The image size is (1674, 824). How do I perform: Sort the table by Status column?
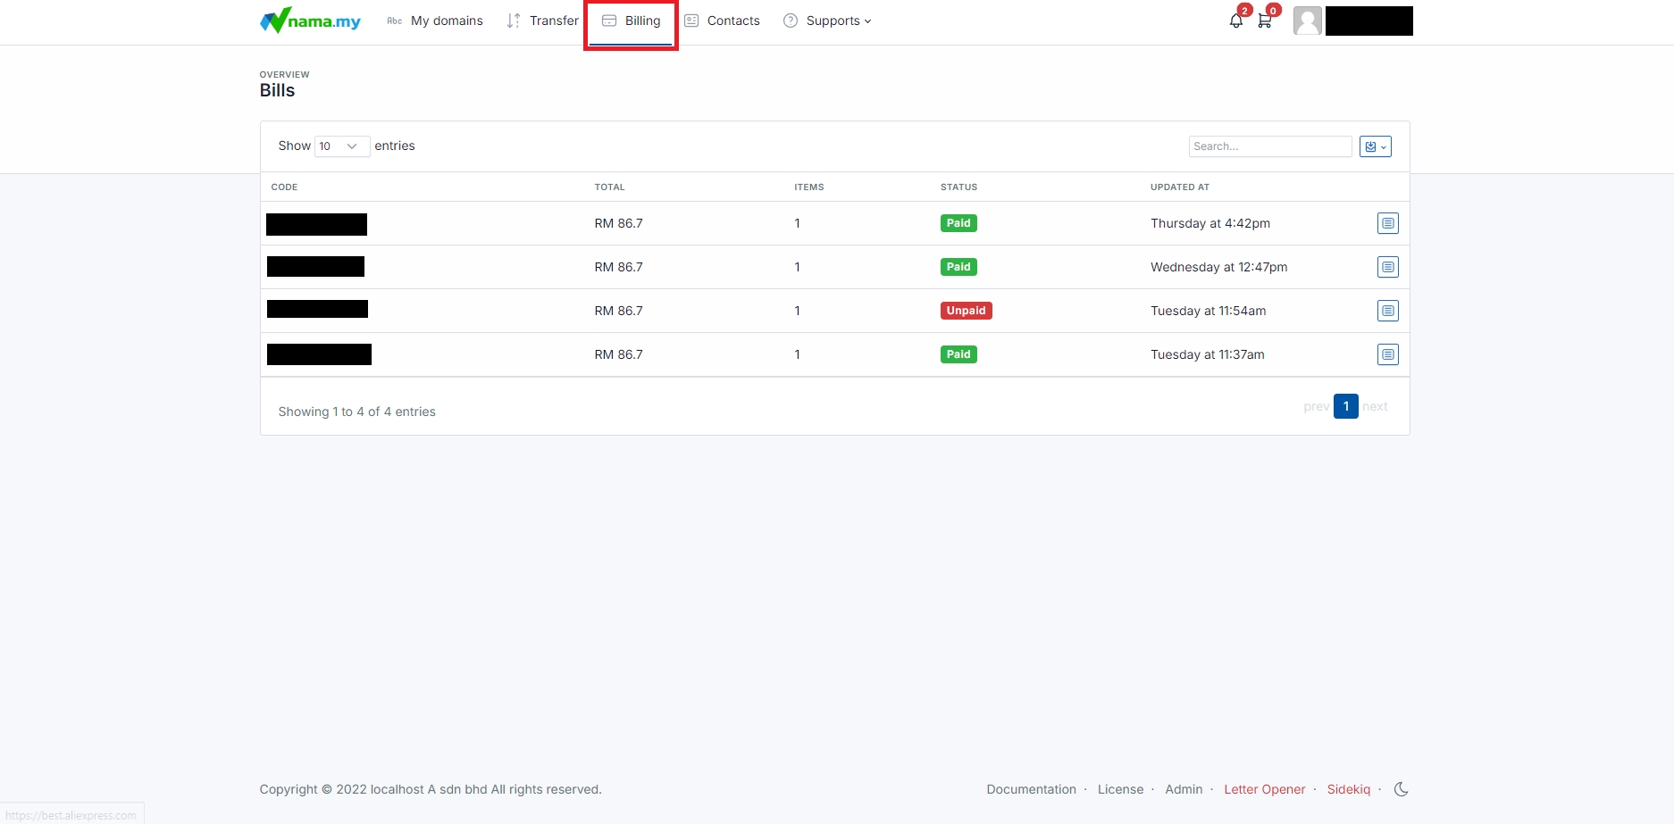click(958, 187)
